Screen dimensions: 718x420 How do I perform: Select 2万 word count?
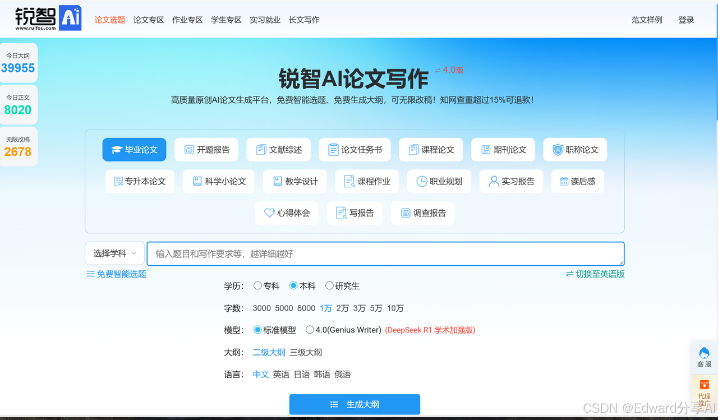tap(343, 308)
